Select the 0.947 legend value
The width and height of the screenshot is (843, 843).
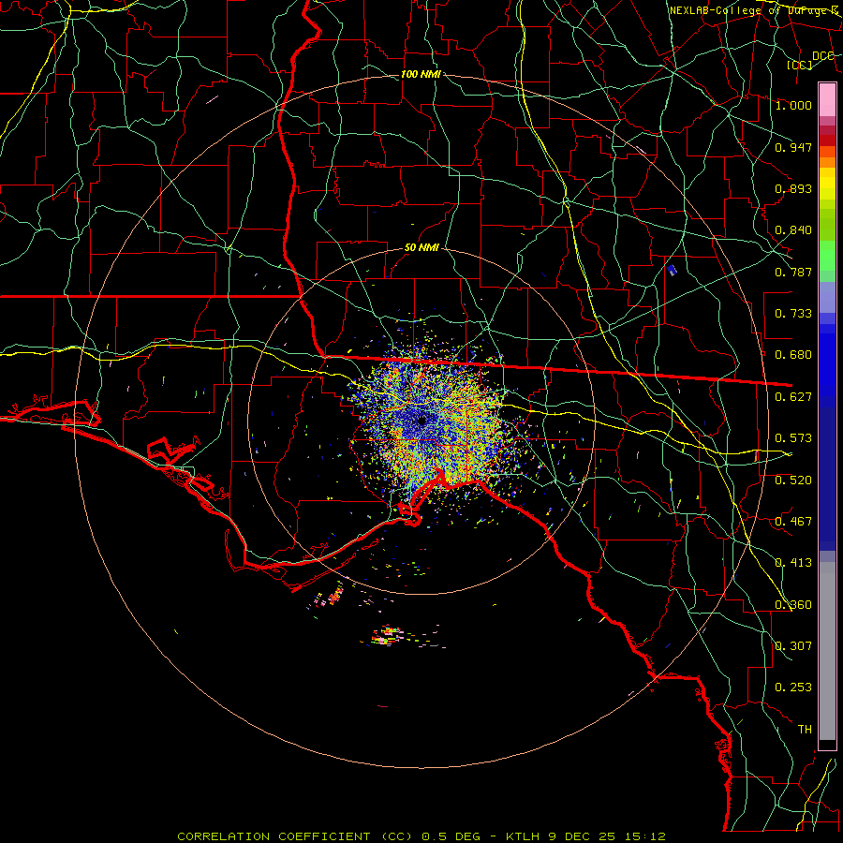793,147
